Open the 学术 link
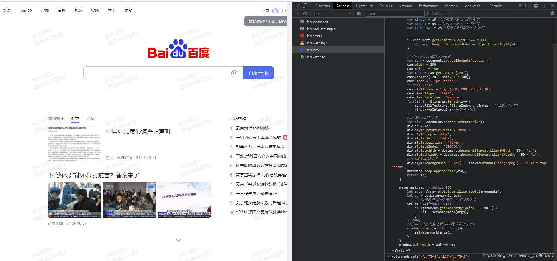 click(x=112, y=11)
